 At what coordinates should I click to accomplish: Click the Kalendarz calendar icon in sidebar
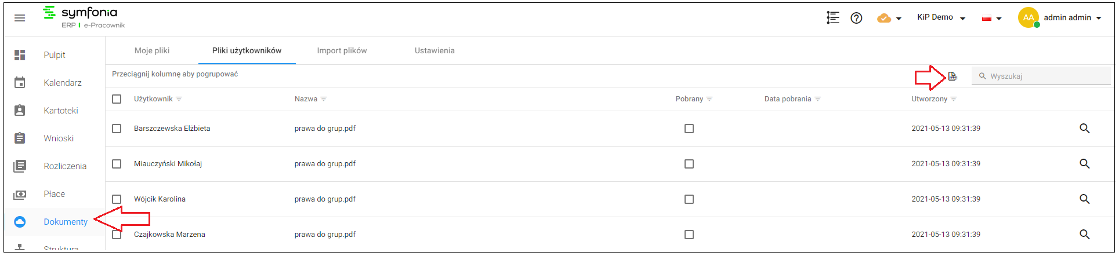tap(20, 82)
